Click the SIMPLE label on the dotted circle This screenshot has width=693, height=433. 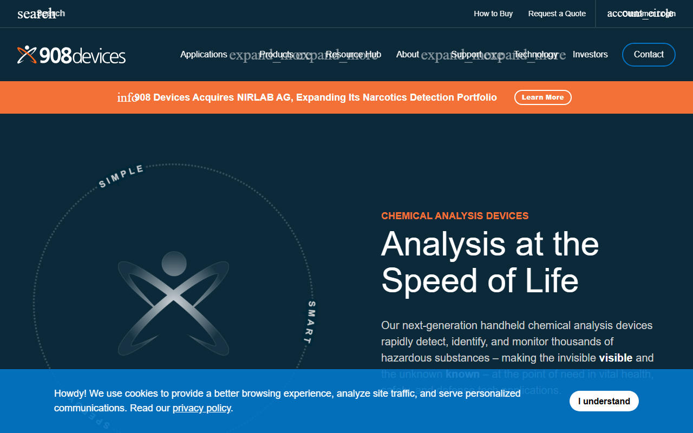tap(121, 176)
